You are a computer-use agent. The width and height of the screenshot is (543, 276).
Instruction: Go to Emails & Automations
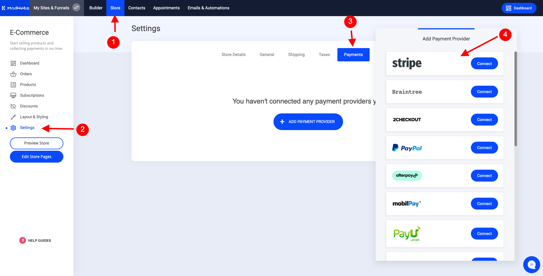pos(208,8)
